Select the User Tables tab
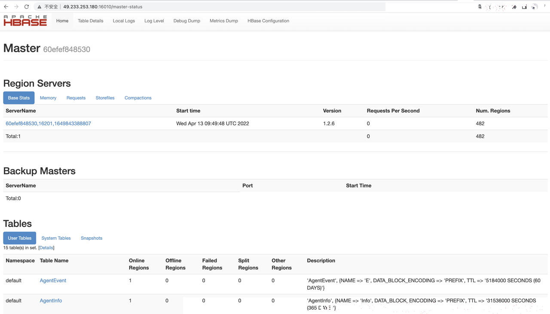This screenshot has width=550, height=314. pos(20,238)
